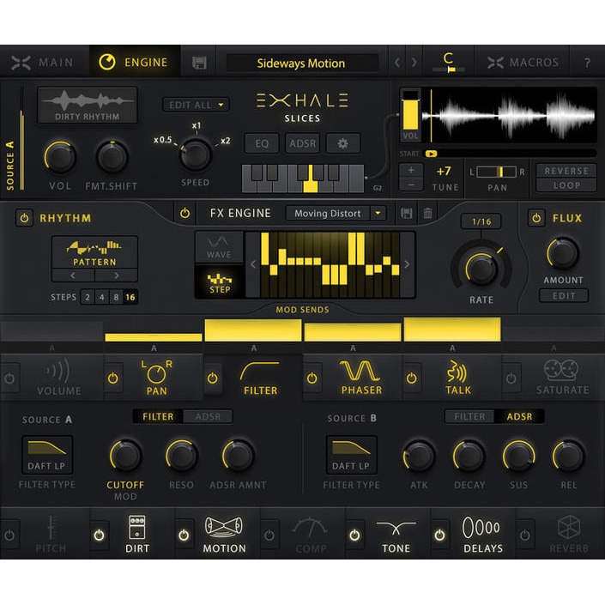The width and height of the screenshot is (605, 605).
Task: Click the slice start marker icon
Action: point(431,154)
